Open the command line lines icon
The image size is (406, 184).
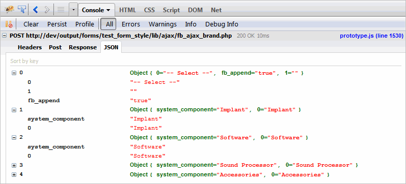[x=61, y=10]
